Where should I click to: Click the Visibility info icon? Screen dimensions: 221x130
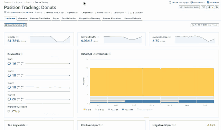coord(17,37)
